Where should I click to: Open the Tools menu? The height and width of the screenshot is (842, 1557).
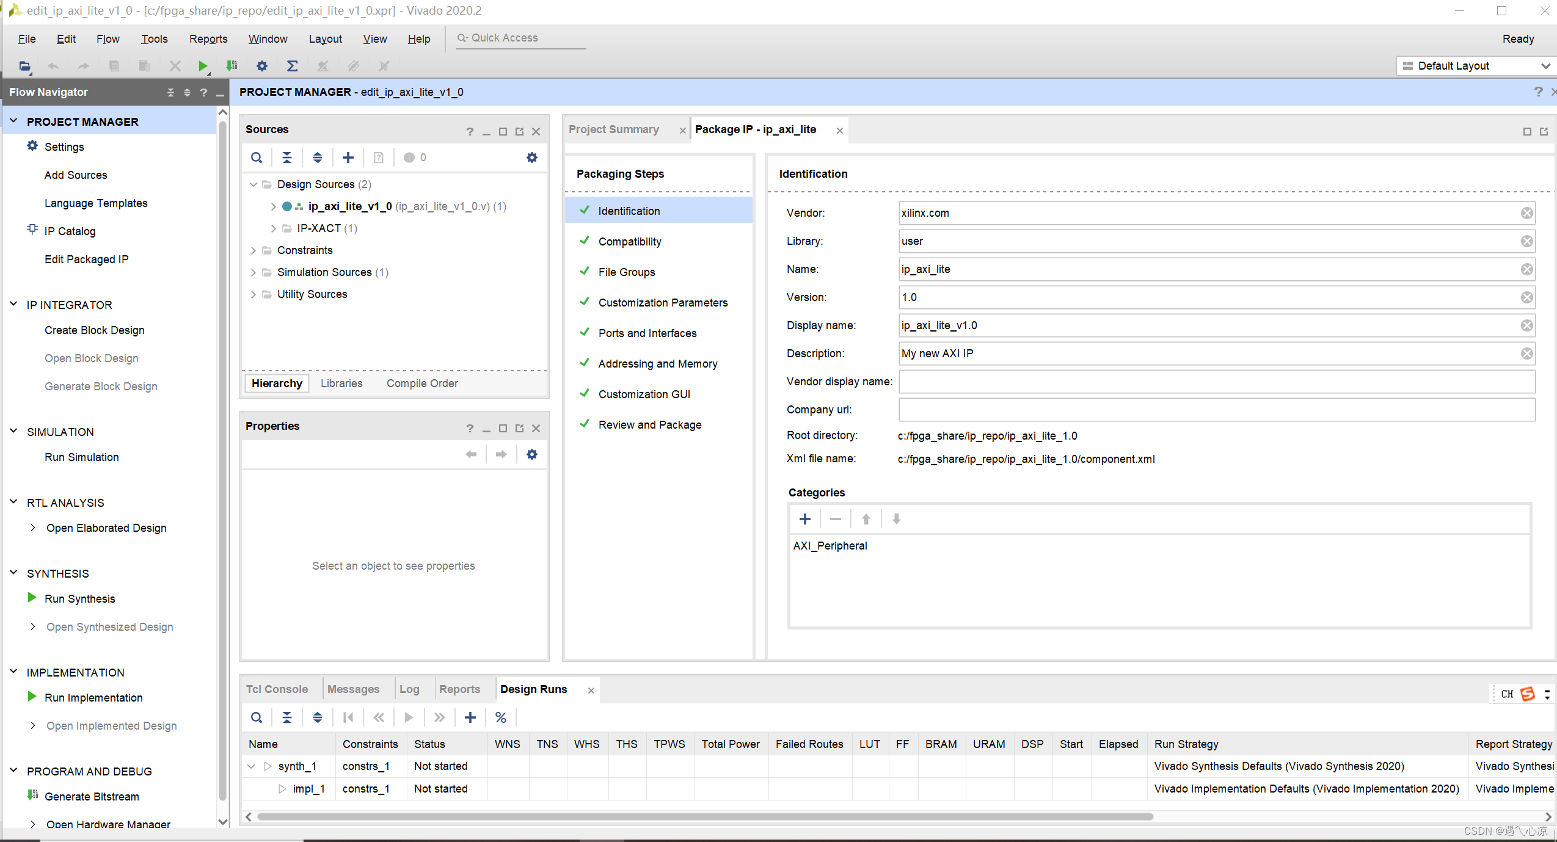(154, 39)
